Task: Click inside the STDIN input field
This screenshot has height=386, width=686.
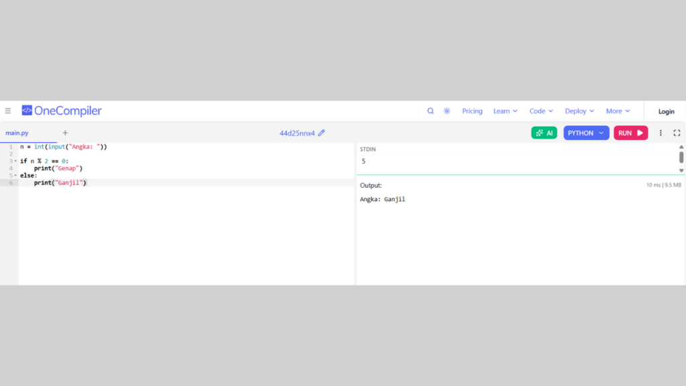Action: click(516, 162)
